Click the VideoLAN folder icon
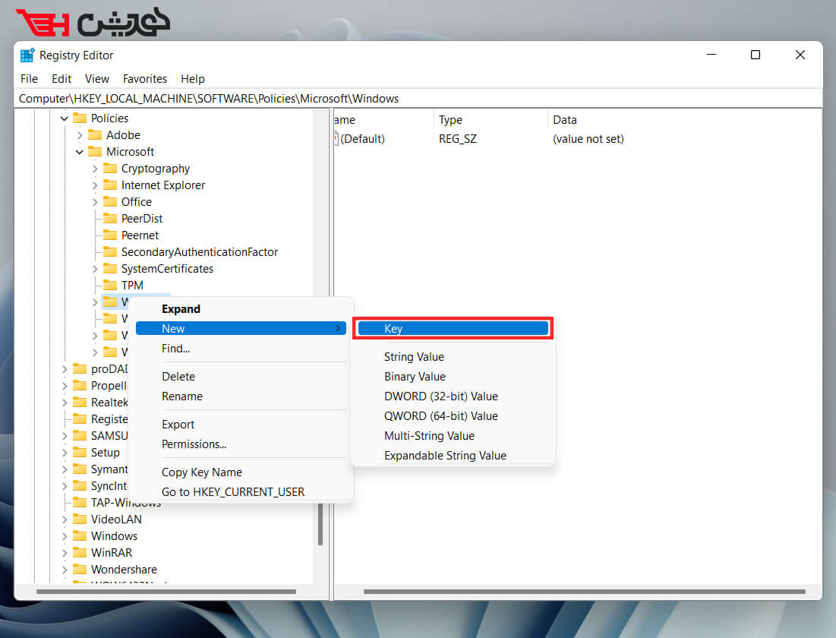This screenshot has height=638, width=836. pyautogui.click(x=79, y=520)
